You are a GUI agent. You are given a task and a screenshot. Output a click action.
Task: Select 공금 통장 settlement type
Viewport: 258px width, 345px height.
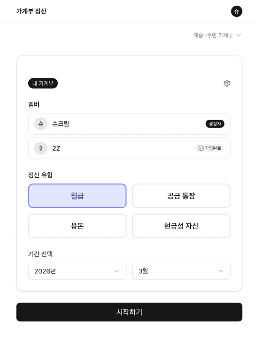(x=181, y=196)
